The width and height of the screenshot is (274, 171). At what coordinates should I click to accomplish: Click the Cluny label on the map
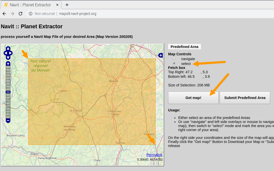click(97, 160)
